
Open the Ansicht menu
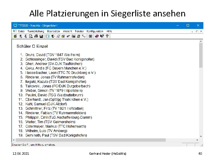pos(67,31)
